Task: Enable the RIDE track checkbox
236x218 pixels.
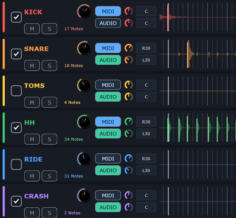Action: (x=16, y=164)
